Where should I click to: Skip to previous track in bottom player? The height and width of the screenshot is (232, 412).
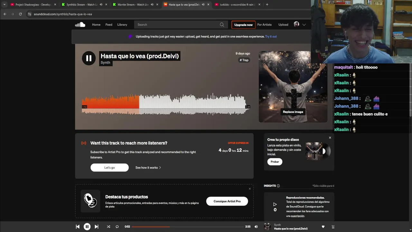78,227
